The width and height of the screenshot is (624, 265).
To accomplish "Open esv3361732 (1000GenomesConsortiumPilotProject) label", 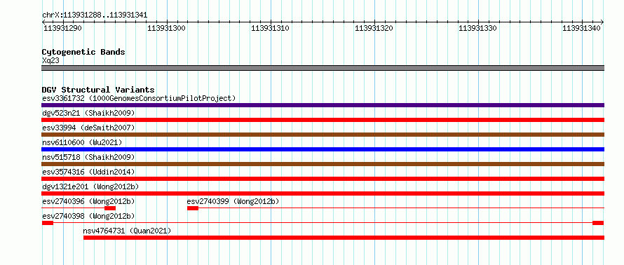I will [x=139, y=98].
